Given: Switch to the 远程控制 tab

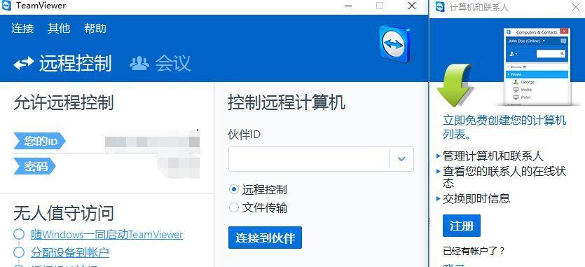Looking at the screenshot, I should coord(76,63).
